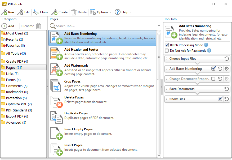The image size is (232, 160).
Task: Delete category with the trash icon
Action: tap(38, 26)
